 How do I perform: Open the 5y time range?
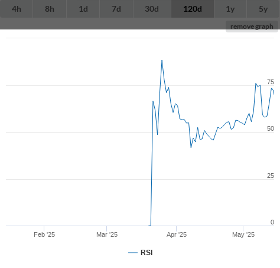tap(263, 9)
